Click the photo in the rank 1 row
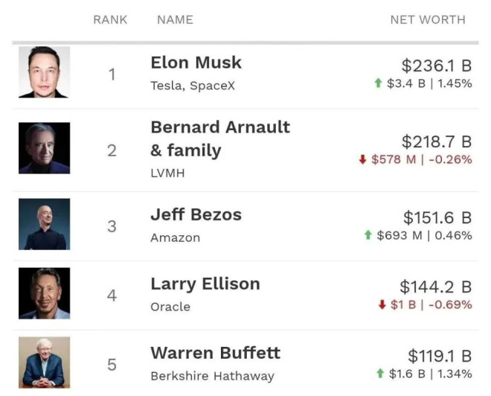491x396 pixels. pos(45,72)
